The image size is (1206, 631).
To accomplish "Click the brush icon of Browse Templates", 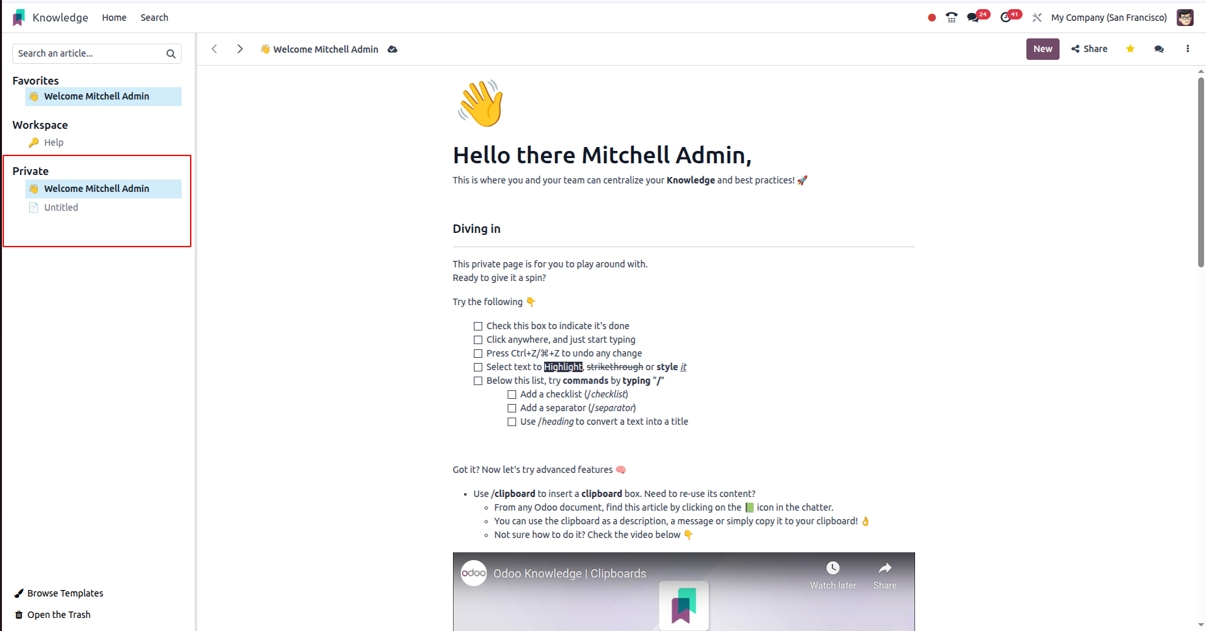I will click(19, 593).
